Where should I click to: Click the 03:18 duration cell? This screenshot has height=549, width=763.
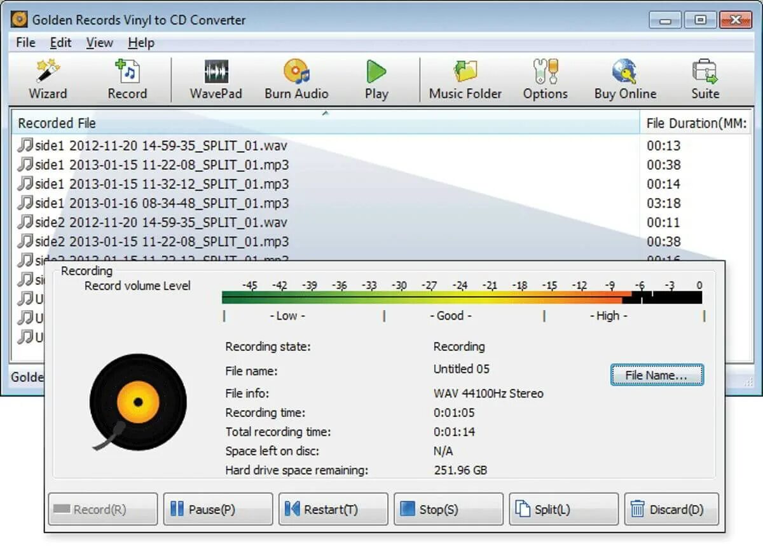coord(664,203)
